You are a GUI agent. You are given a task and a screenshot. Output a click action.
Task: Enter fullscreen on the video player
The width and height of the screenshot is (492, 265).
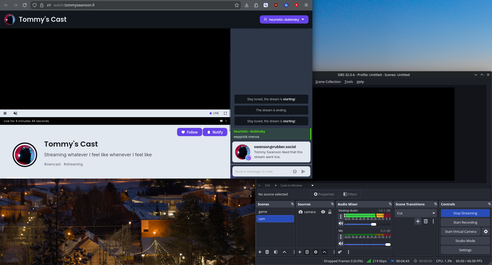[x=225, y=113]
